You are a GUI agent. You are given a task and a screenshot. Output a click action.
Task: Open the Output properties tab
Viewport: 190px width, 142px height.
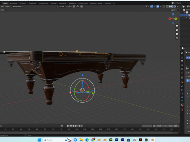pyautogui.click(x=182, y=61)
